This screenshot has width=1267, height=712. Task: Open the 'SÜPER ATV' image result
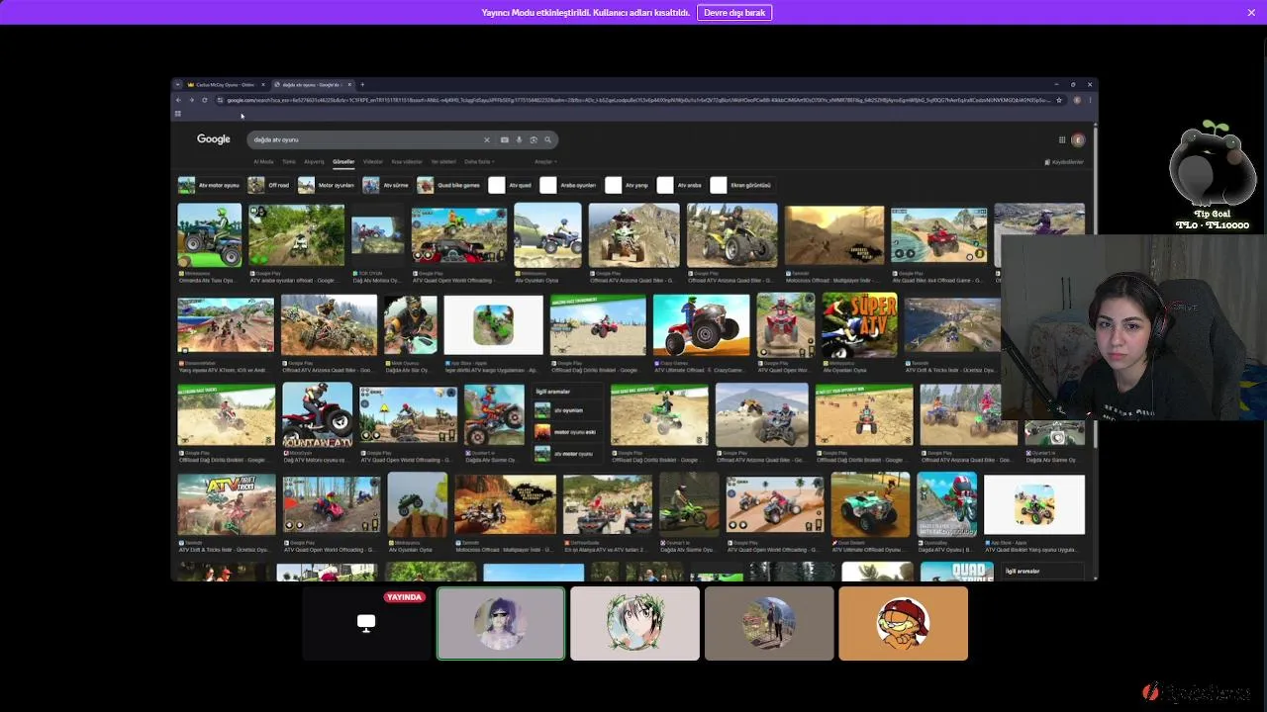859,324
